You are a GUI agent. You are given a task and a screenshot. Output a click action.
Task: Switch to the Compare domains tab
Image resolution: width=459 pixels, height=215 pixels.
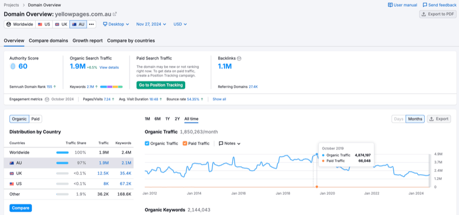coord(48,41)
